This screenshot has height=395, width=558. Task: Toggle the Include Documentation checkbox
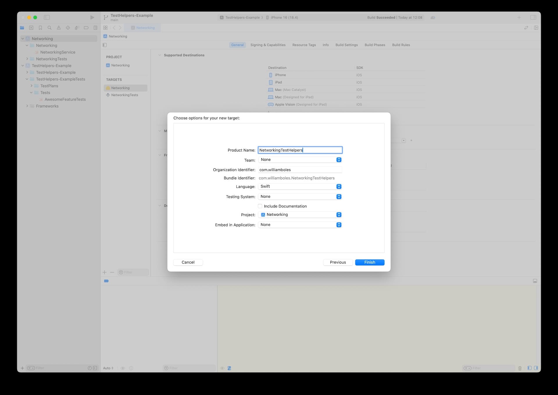pyautogui.click(x=260, y=206)
